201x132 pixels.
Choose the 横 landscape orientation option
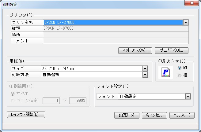(x=180, y=75)
